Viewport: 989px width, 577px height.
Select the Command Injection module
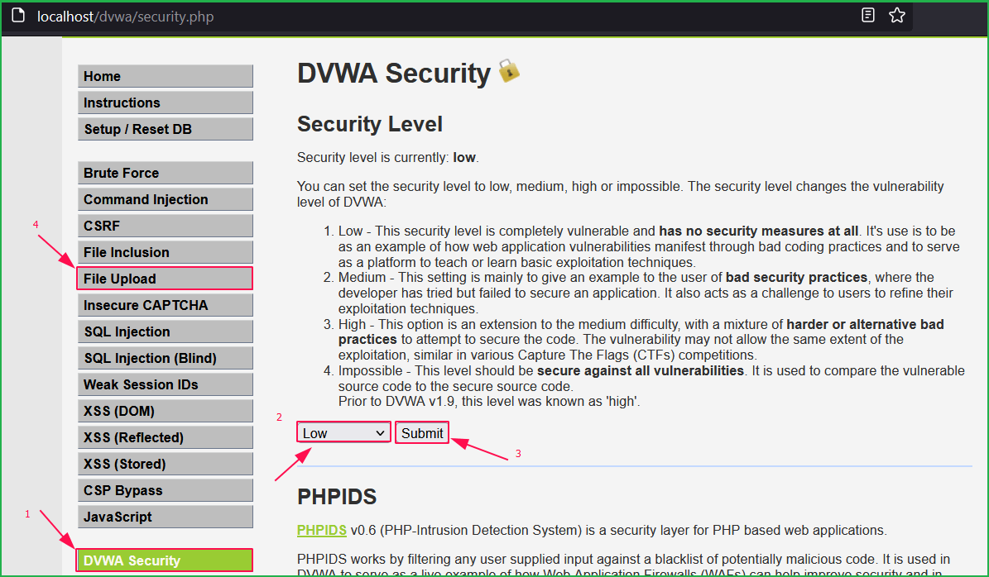[x=165, y=198]
